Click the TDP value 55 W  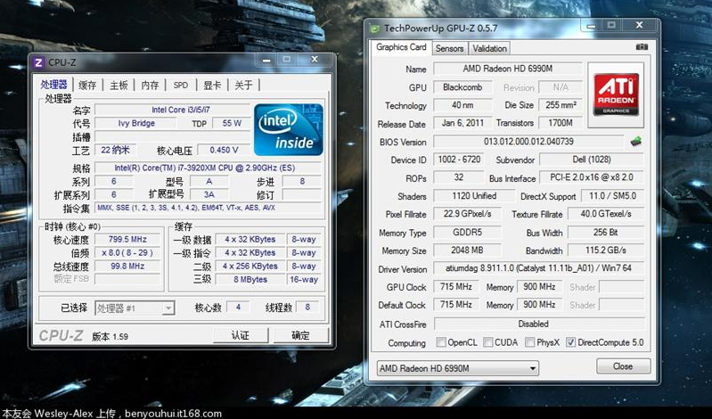(232, 123)
